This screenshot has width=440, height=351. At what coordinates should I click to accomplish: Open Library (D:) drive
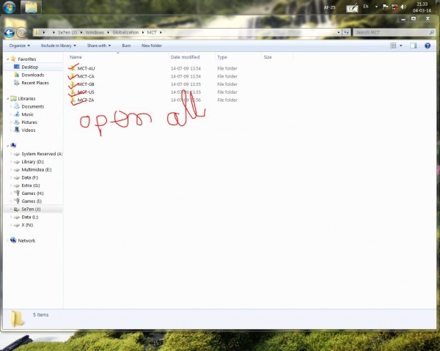point(32,162)
